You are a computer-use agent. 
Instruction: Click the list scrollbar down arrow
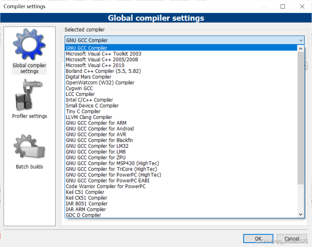tap(301, 214)
